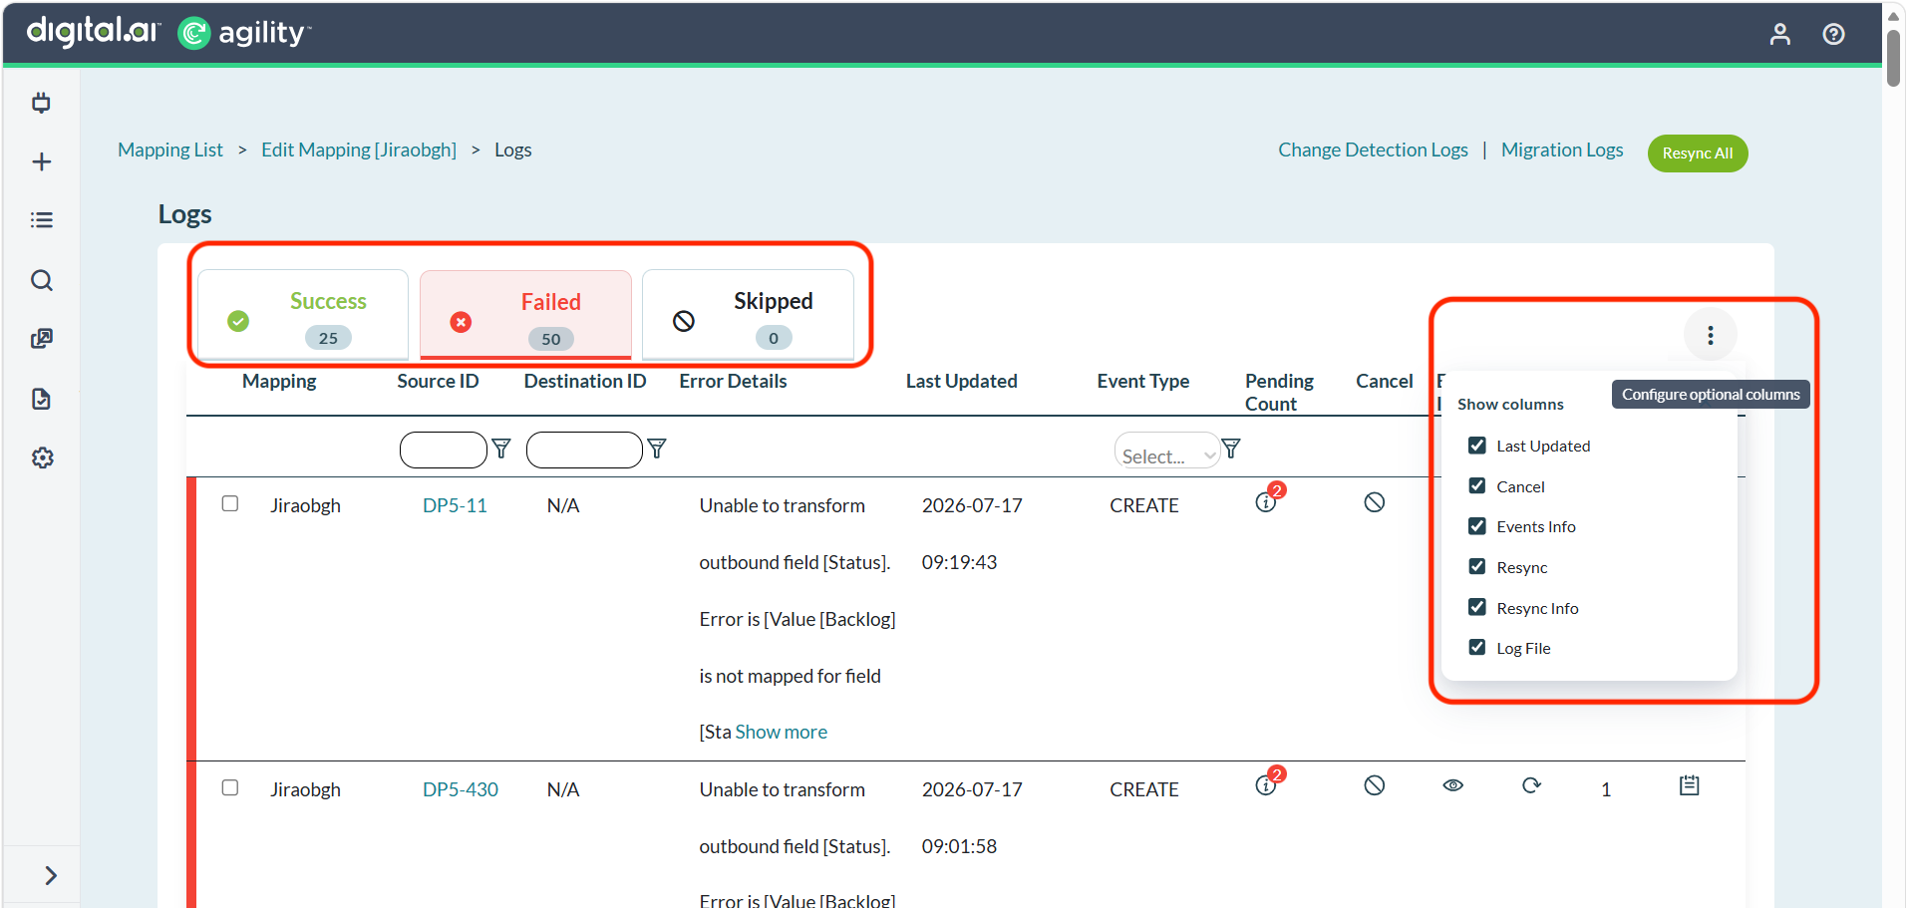
Task: Click the Pending Count column header
Action: (1279, 392)
